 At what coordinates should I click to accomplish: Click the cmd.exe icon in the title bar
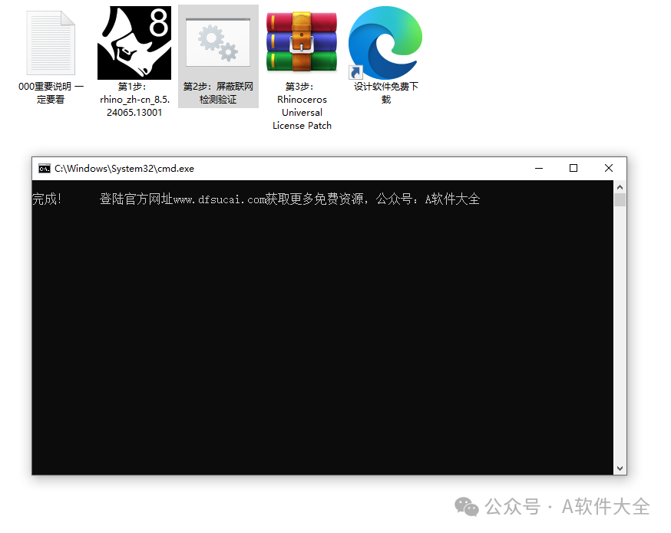pyautogui.click(x=45, y=168)
